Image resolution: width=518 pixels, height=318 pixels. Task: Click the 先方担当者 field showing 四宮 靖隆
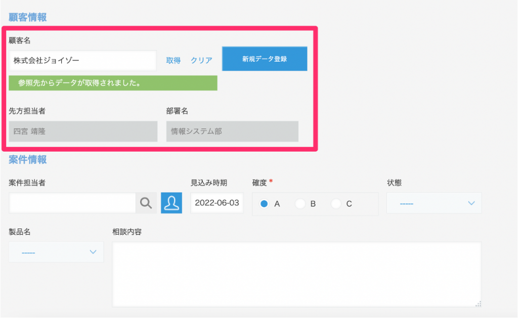pos(83,131)
